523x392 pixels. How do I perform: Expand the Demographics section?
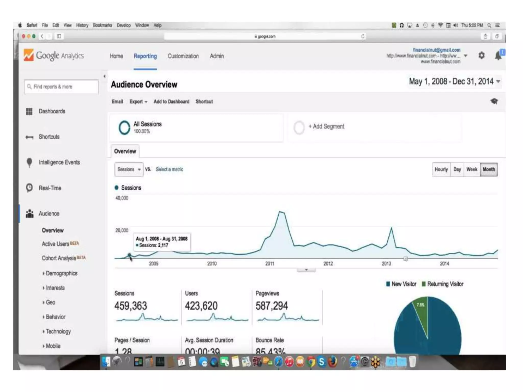[x=61, y=273]
